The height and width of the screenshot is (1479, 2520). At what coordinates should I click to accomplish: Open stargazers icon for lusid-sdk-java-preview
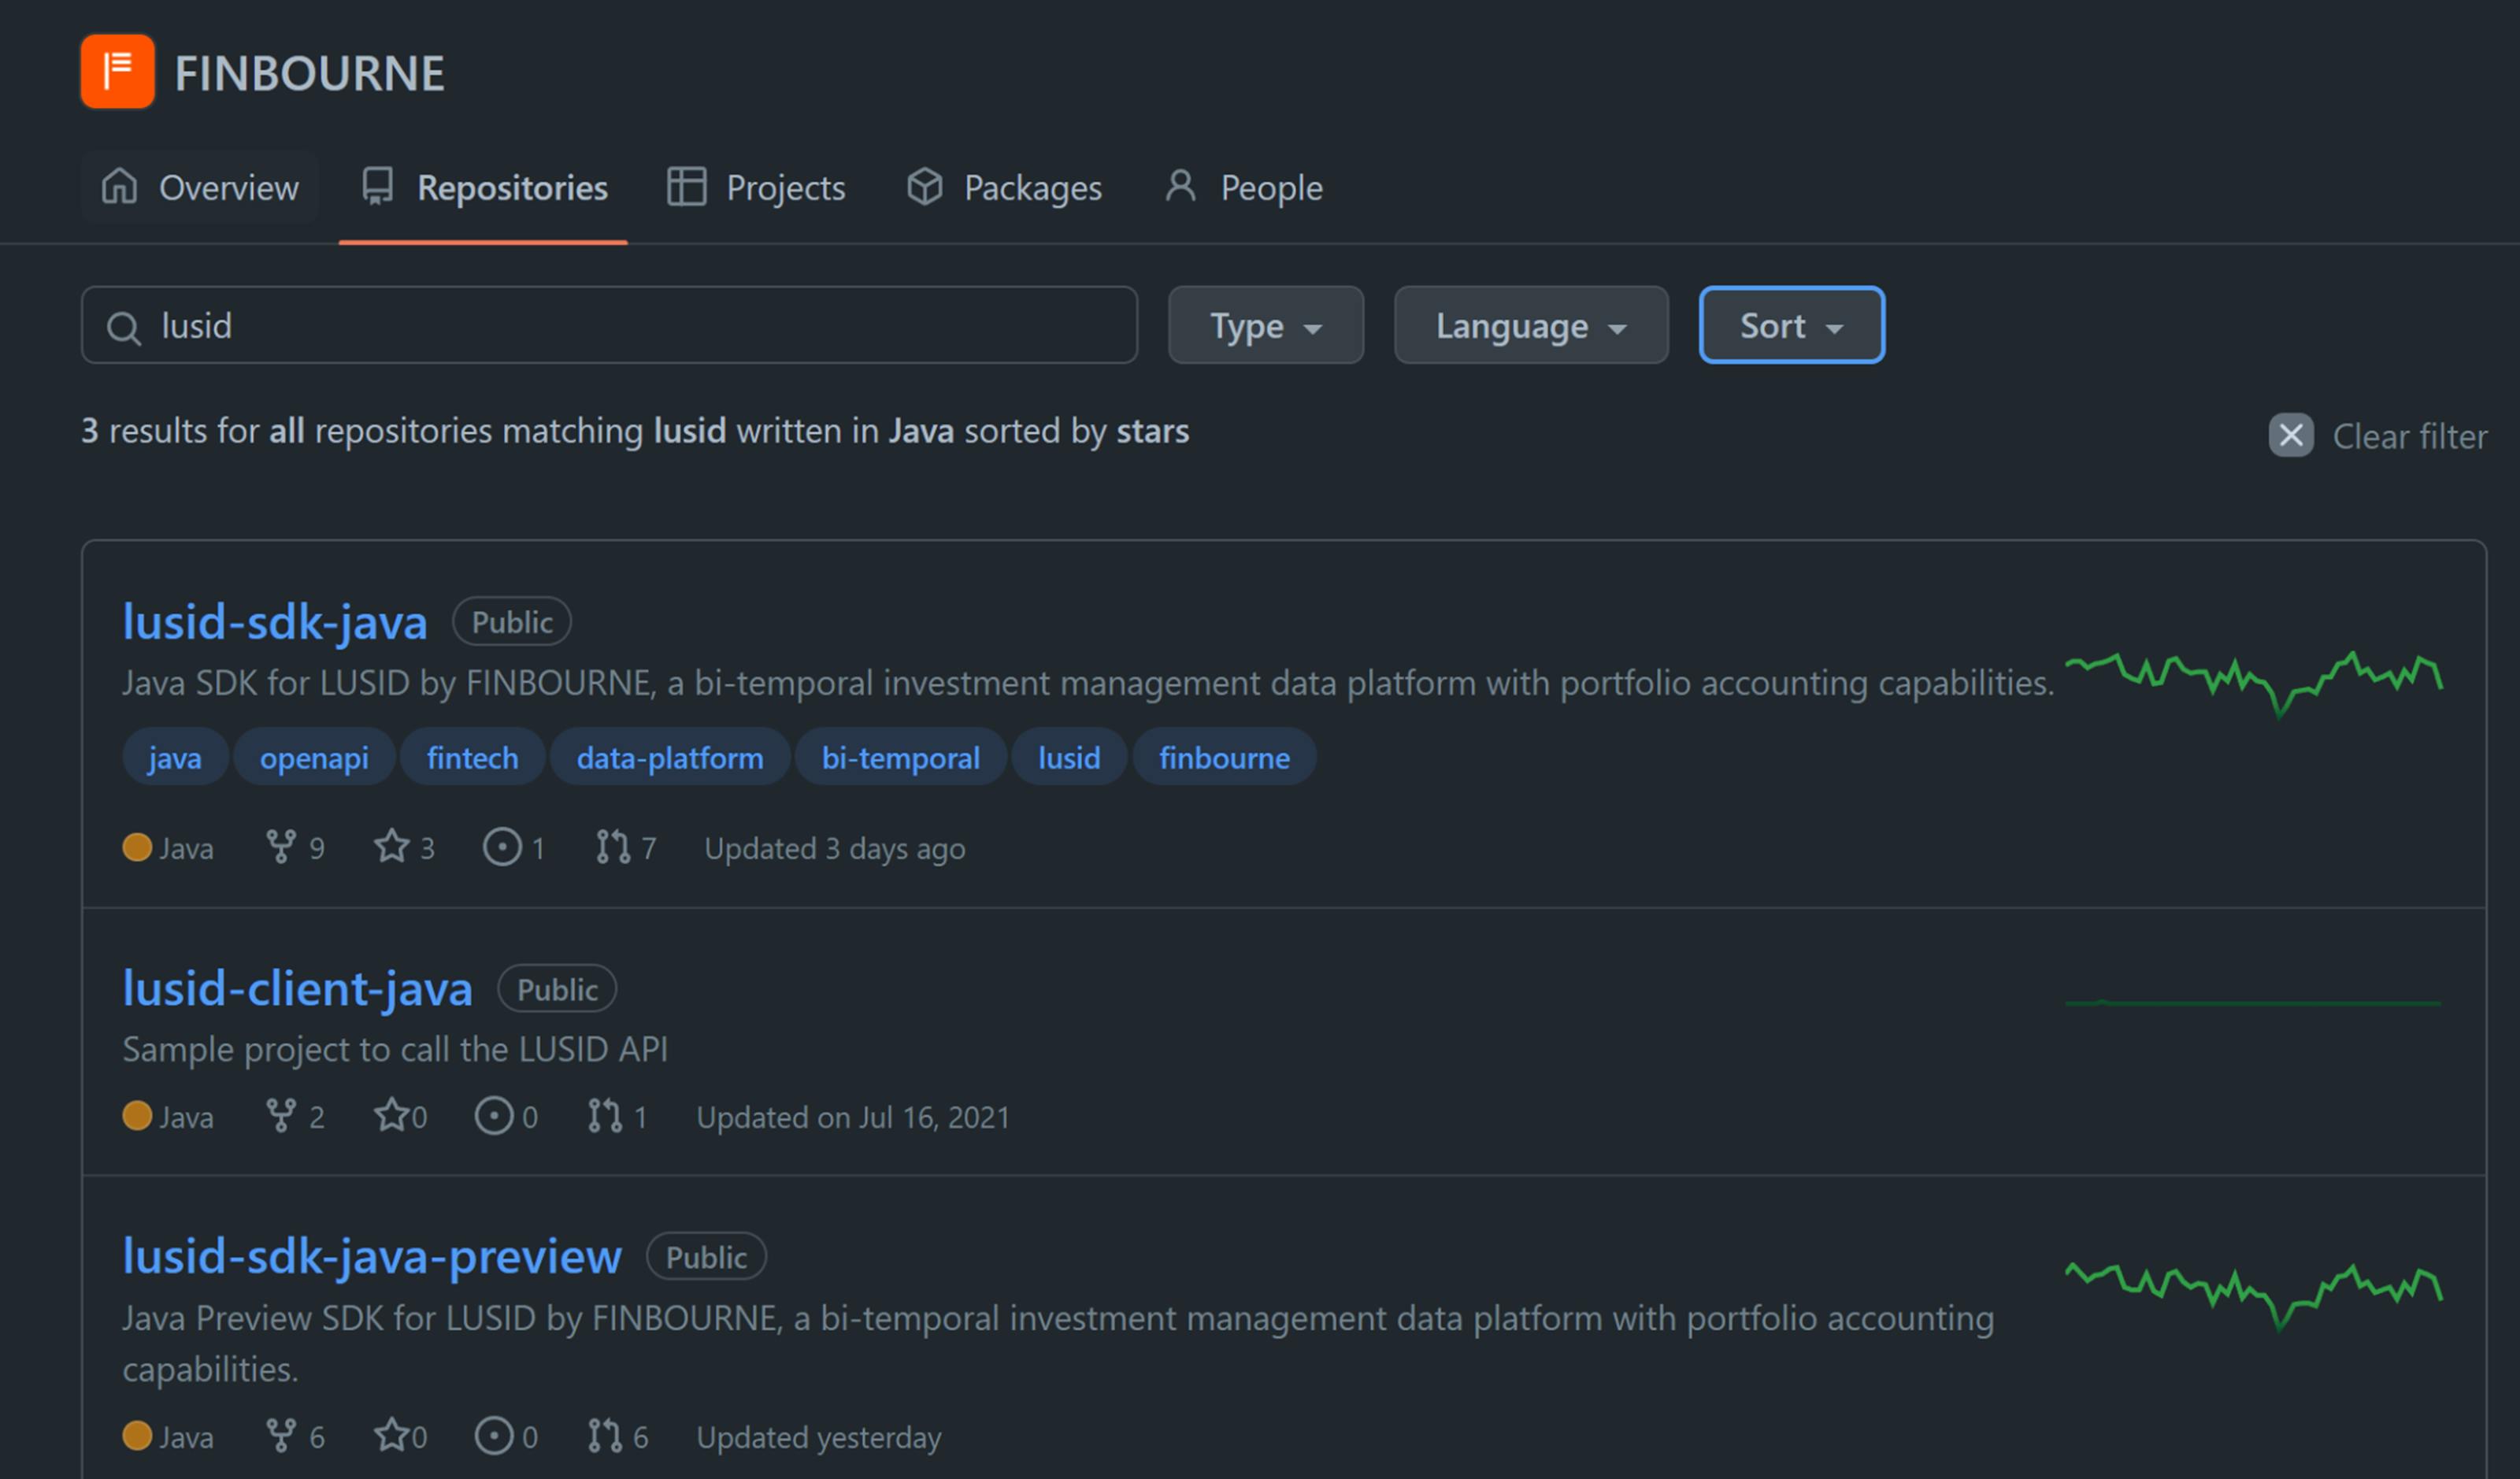coord(391,1434)
